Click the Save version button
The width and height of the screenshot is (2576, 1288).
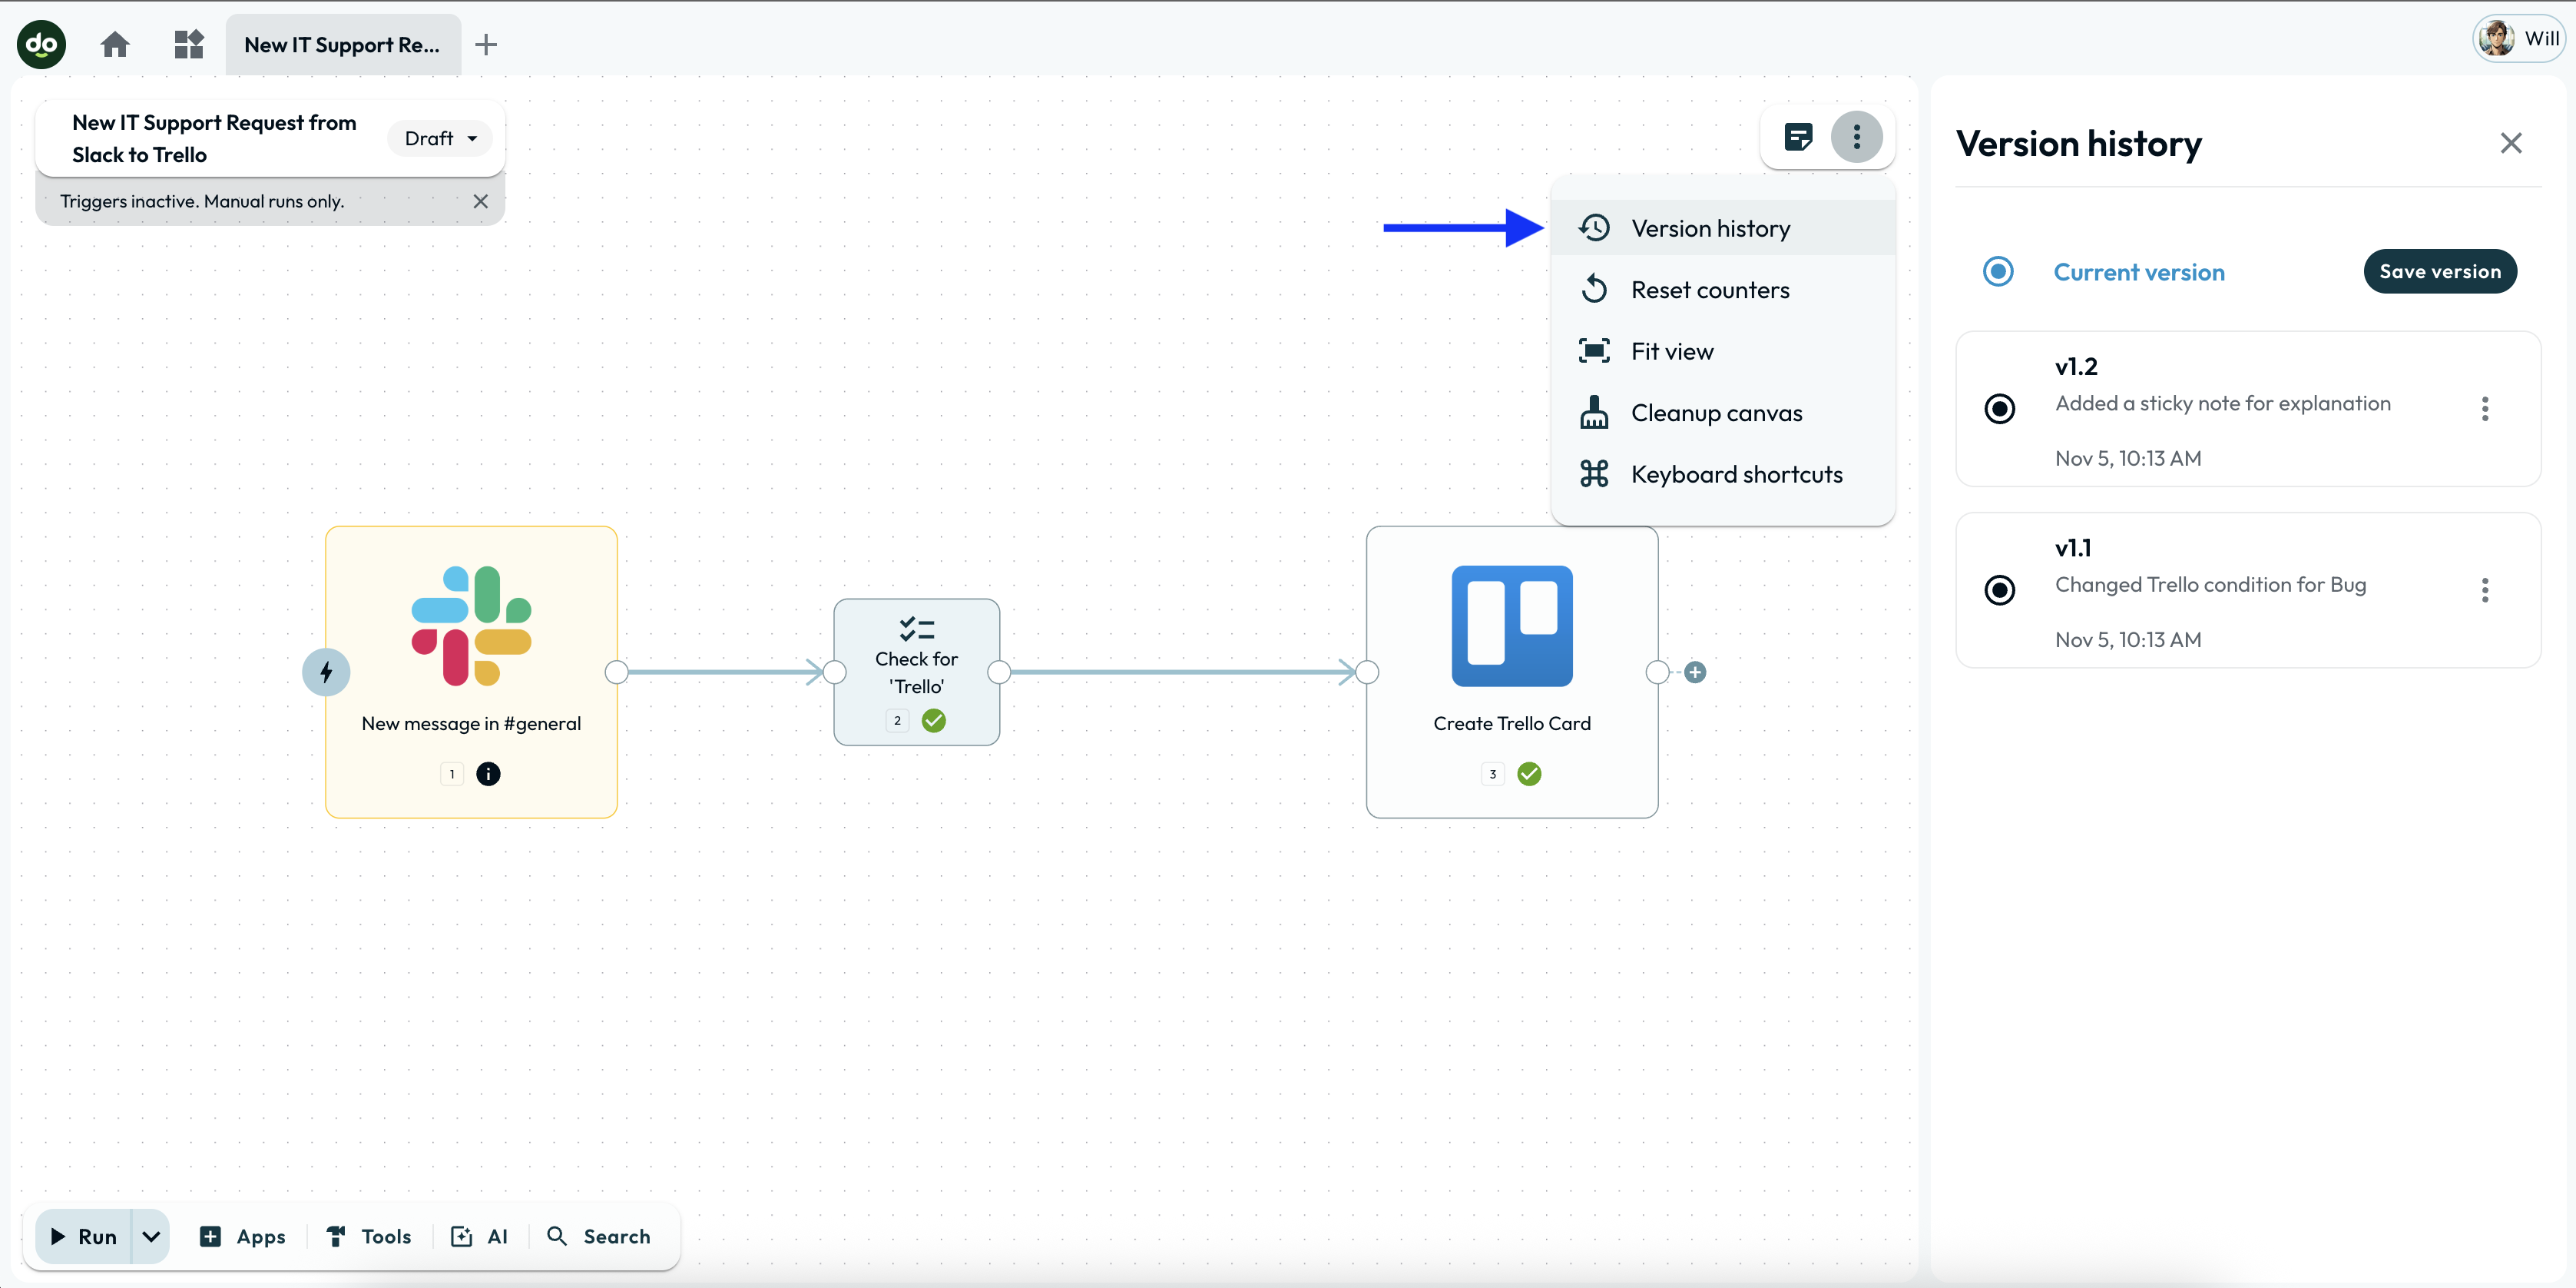point(2439,271)
